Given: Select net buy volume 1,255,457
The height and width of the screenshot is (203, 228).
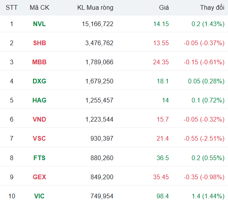Looking at the screenshot, I should pos(99,101).
